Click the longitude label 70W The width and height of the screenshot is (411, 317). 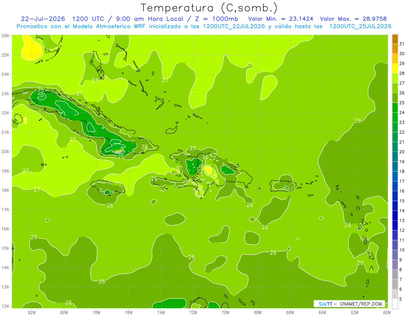pyautogui.click(x=225, y=312)
